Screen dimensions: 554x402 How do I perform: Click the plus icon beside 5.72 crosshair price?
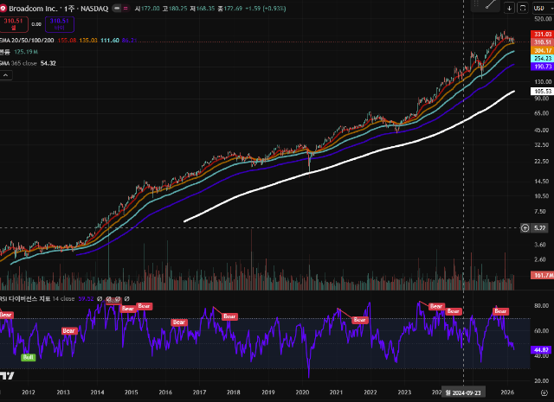(x=525, y=228)
